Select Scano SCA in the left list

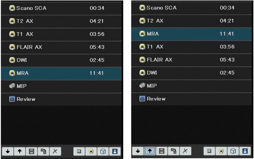click(x=61, y=8)
